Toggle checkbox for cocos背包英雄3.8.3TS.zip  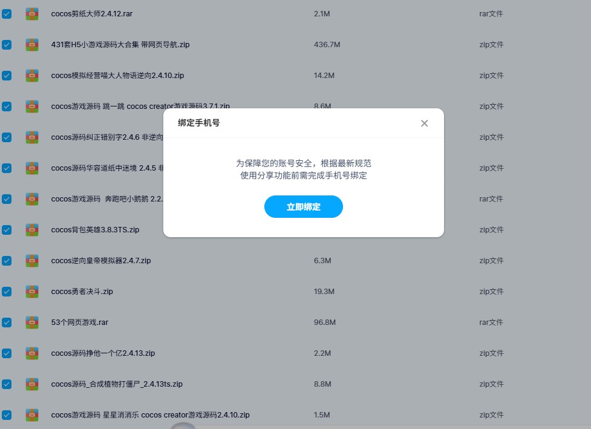[7, 230]
